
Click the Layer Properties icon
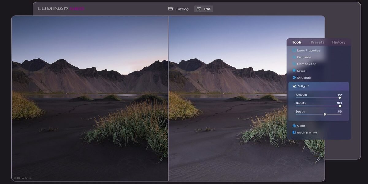coord(294,50)
